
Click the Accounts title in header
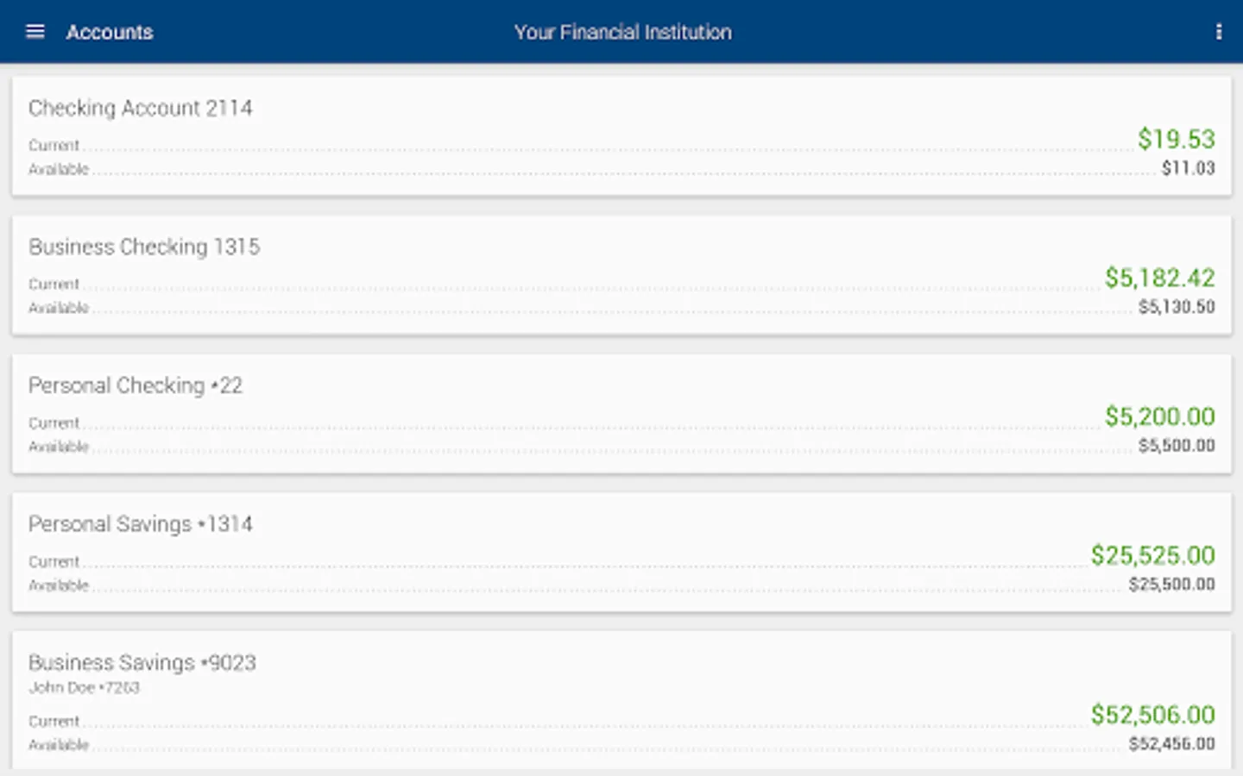pyautogui.click(x=110, y=32)
